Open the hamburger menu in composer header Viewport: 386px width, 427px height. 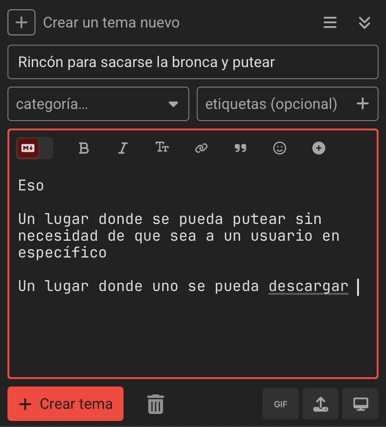pyautogui.click(x=330, y=22)
